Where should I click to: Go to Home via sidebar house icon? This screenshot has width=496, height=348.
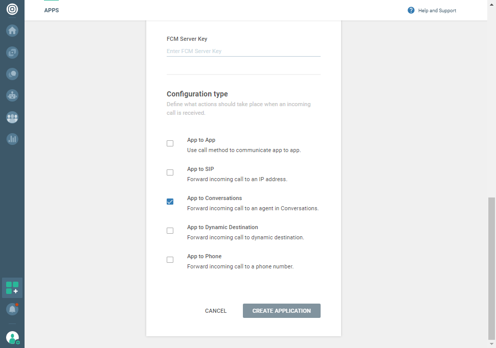[12, 31]
